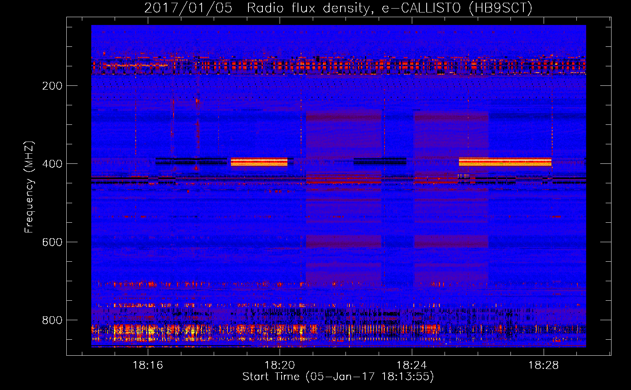Screen dimensions: 631x390
Task: Select the 400 frequency tick label
Action: pos(52,164)
